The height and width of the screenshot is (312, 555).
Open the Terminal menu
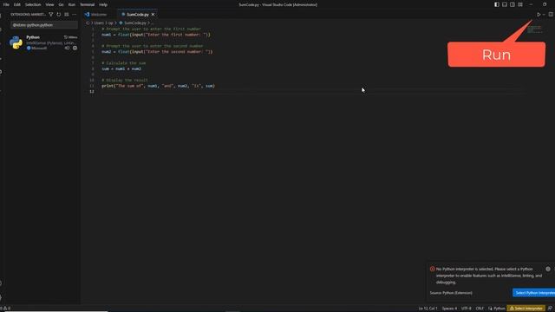[87, 4]
